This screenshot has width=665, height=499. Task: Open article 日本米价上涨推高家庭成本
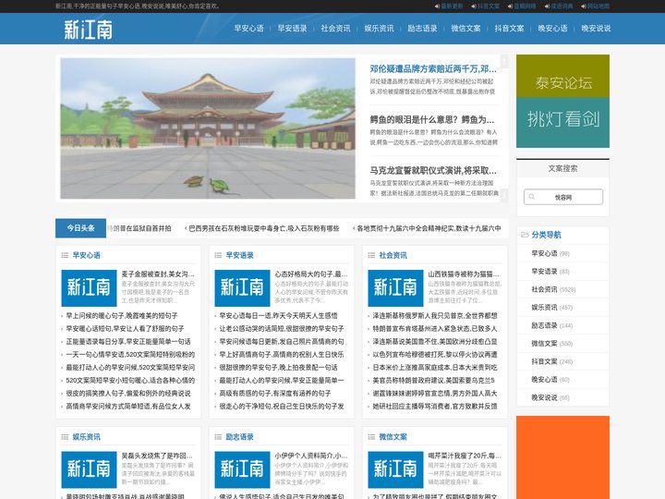(x=435, y=368)
